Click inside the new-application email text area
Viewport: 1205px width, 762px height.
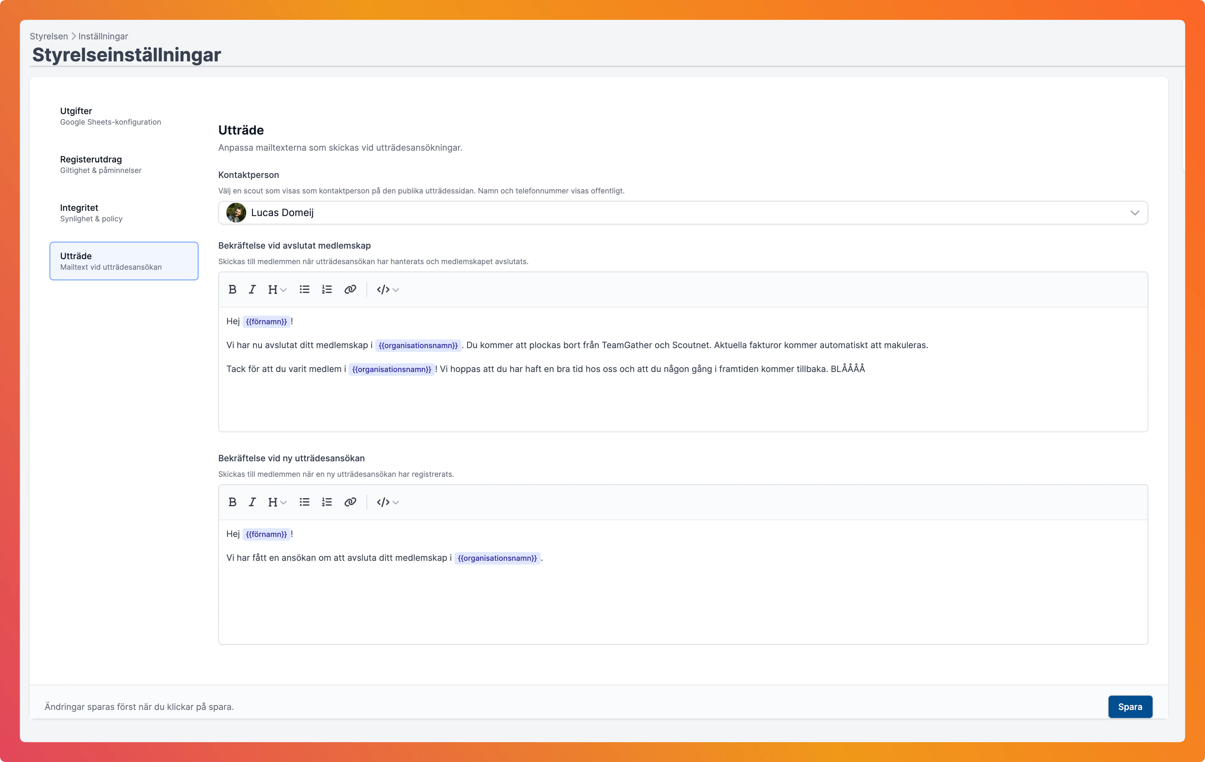(683, 600)
